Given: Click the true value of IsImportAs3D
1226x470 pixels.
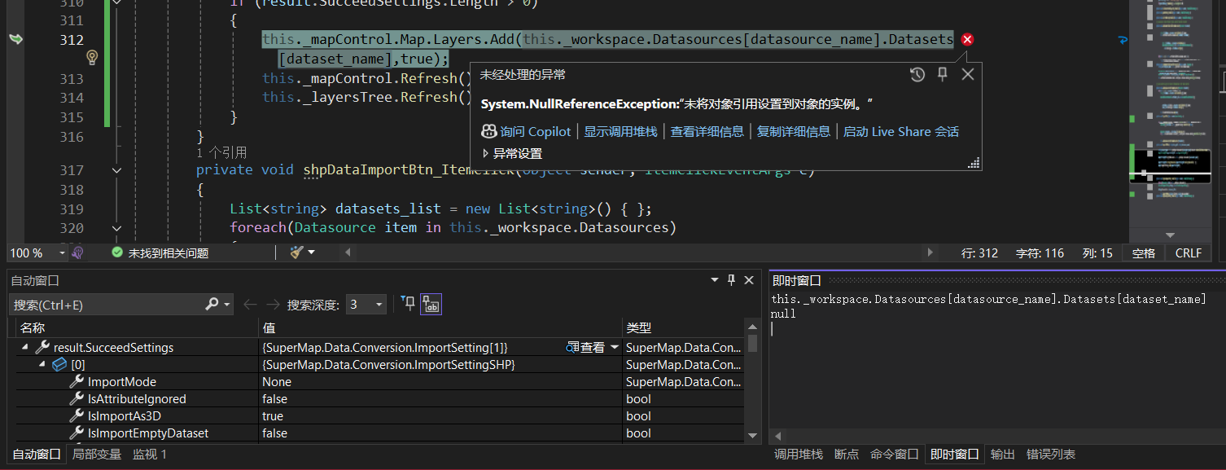Looking at the screenshot, I should [273, 416].
